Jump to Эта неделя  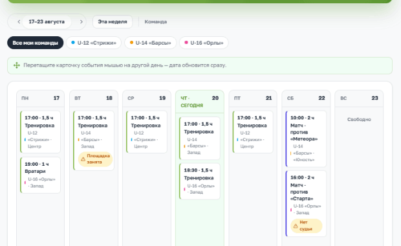[x=113, y=22]
